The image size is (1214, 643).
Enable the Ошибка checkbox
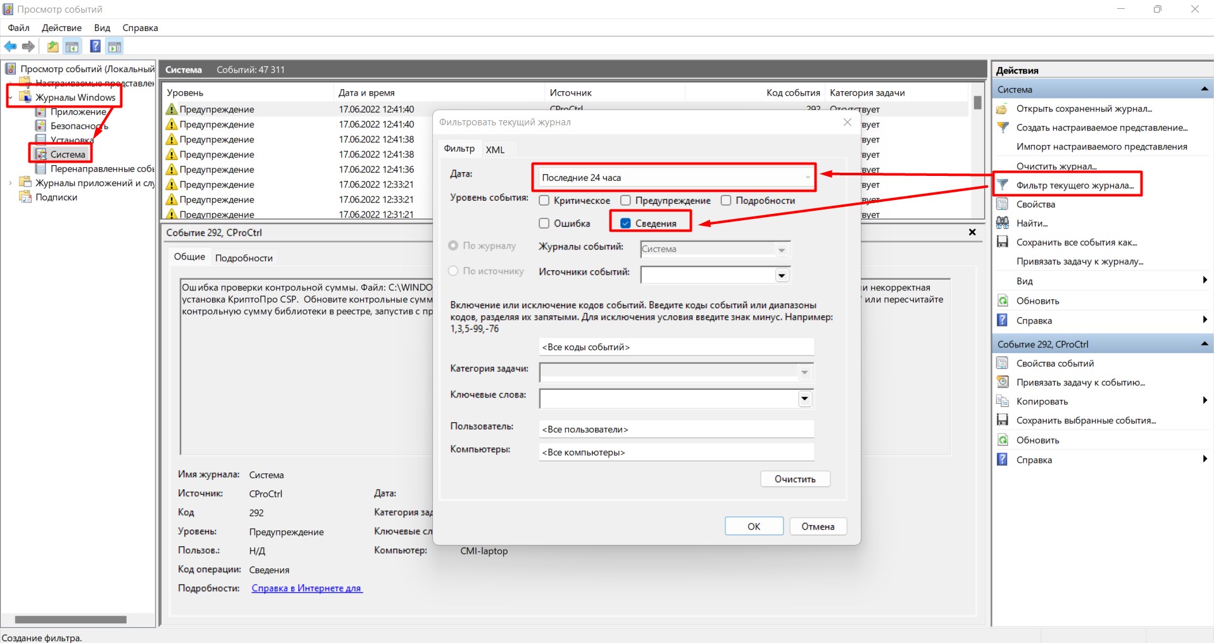[544, 223]
